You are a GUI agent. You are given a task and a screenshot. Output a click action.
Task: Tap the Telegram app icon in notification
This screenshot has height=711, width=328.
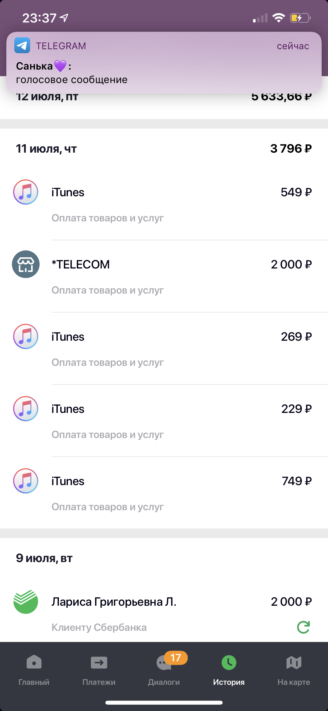tap(22, 45)
